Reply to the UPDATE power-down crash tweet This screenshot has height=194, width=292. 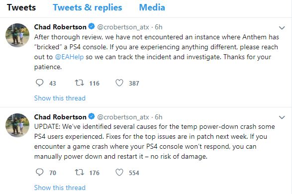click(x=39, y=172)
